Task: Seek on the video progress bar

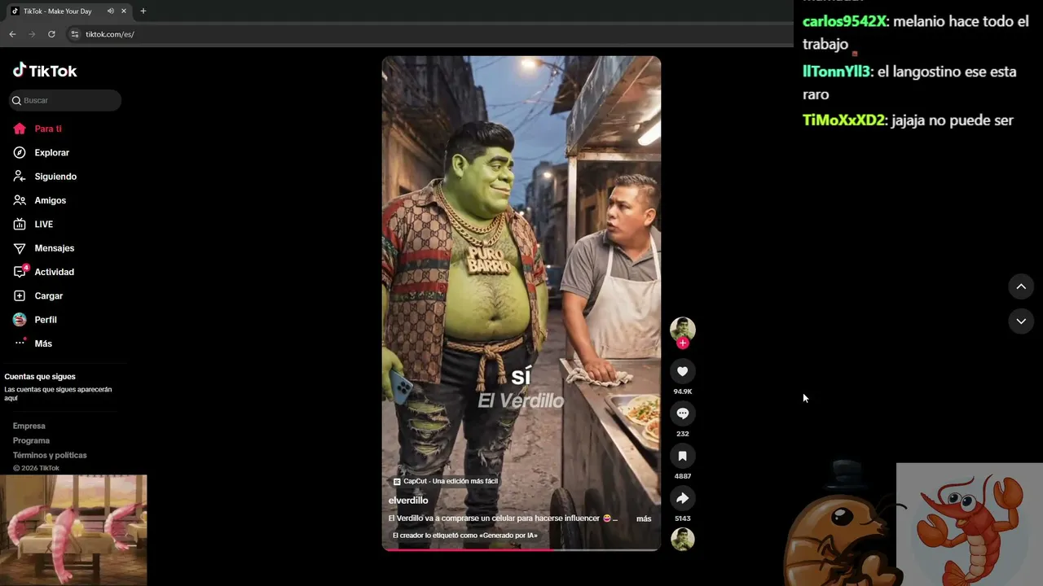Action: pos(521,549)
